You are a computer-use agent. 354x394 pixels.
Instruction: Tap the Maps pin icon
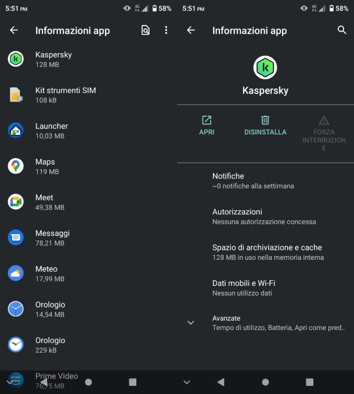(x=16, y=166)
